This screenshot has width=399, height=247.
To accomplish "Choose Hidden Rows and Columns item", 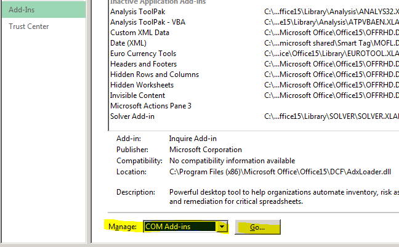I will (x=155, y=75).
